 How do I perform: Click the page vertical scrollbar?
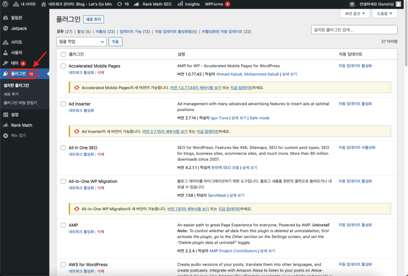[x=406, y=34]
